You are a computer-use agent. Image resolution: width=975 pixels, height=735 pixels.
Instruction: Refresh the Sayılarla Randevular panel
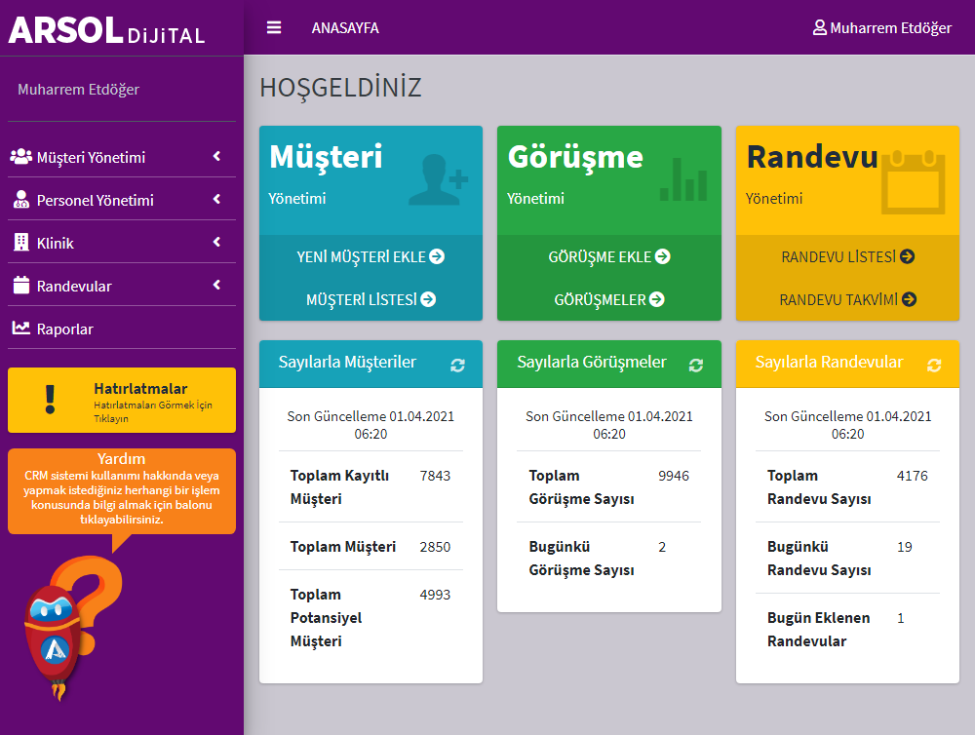(x=934, y=365)
